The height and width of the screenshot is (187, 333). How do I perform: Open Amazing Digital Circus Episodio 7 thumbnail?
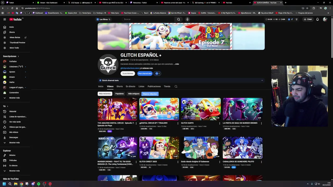pyautogui.click(x=117, y=109)
